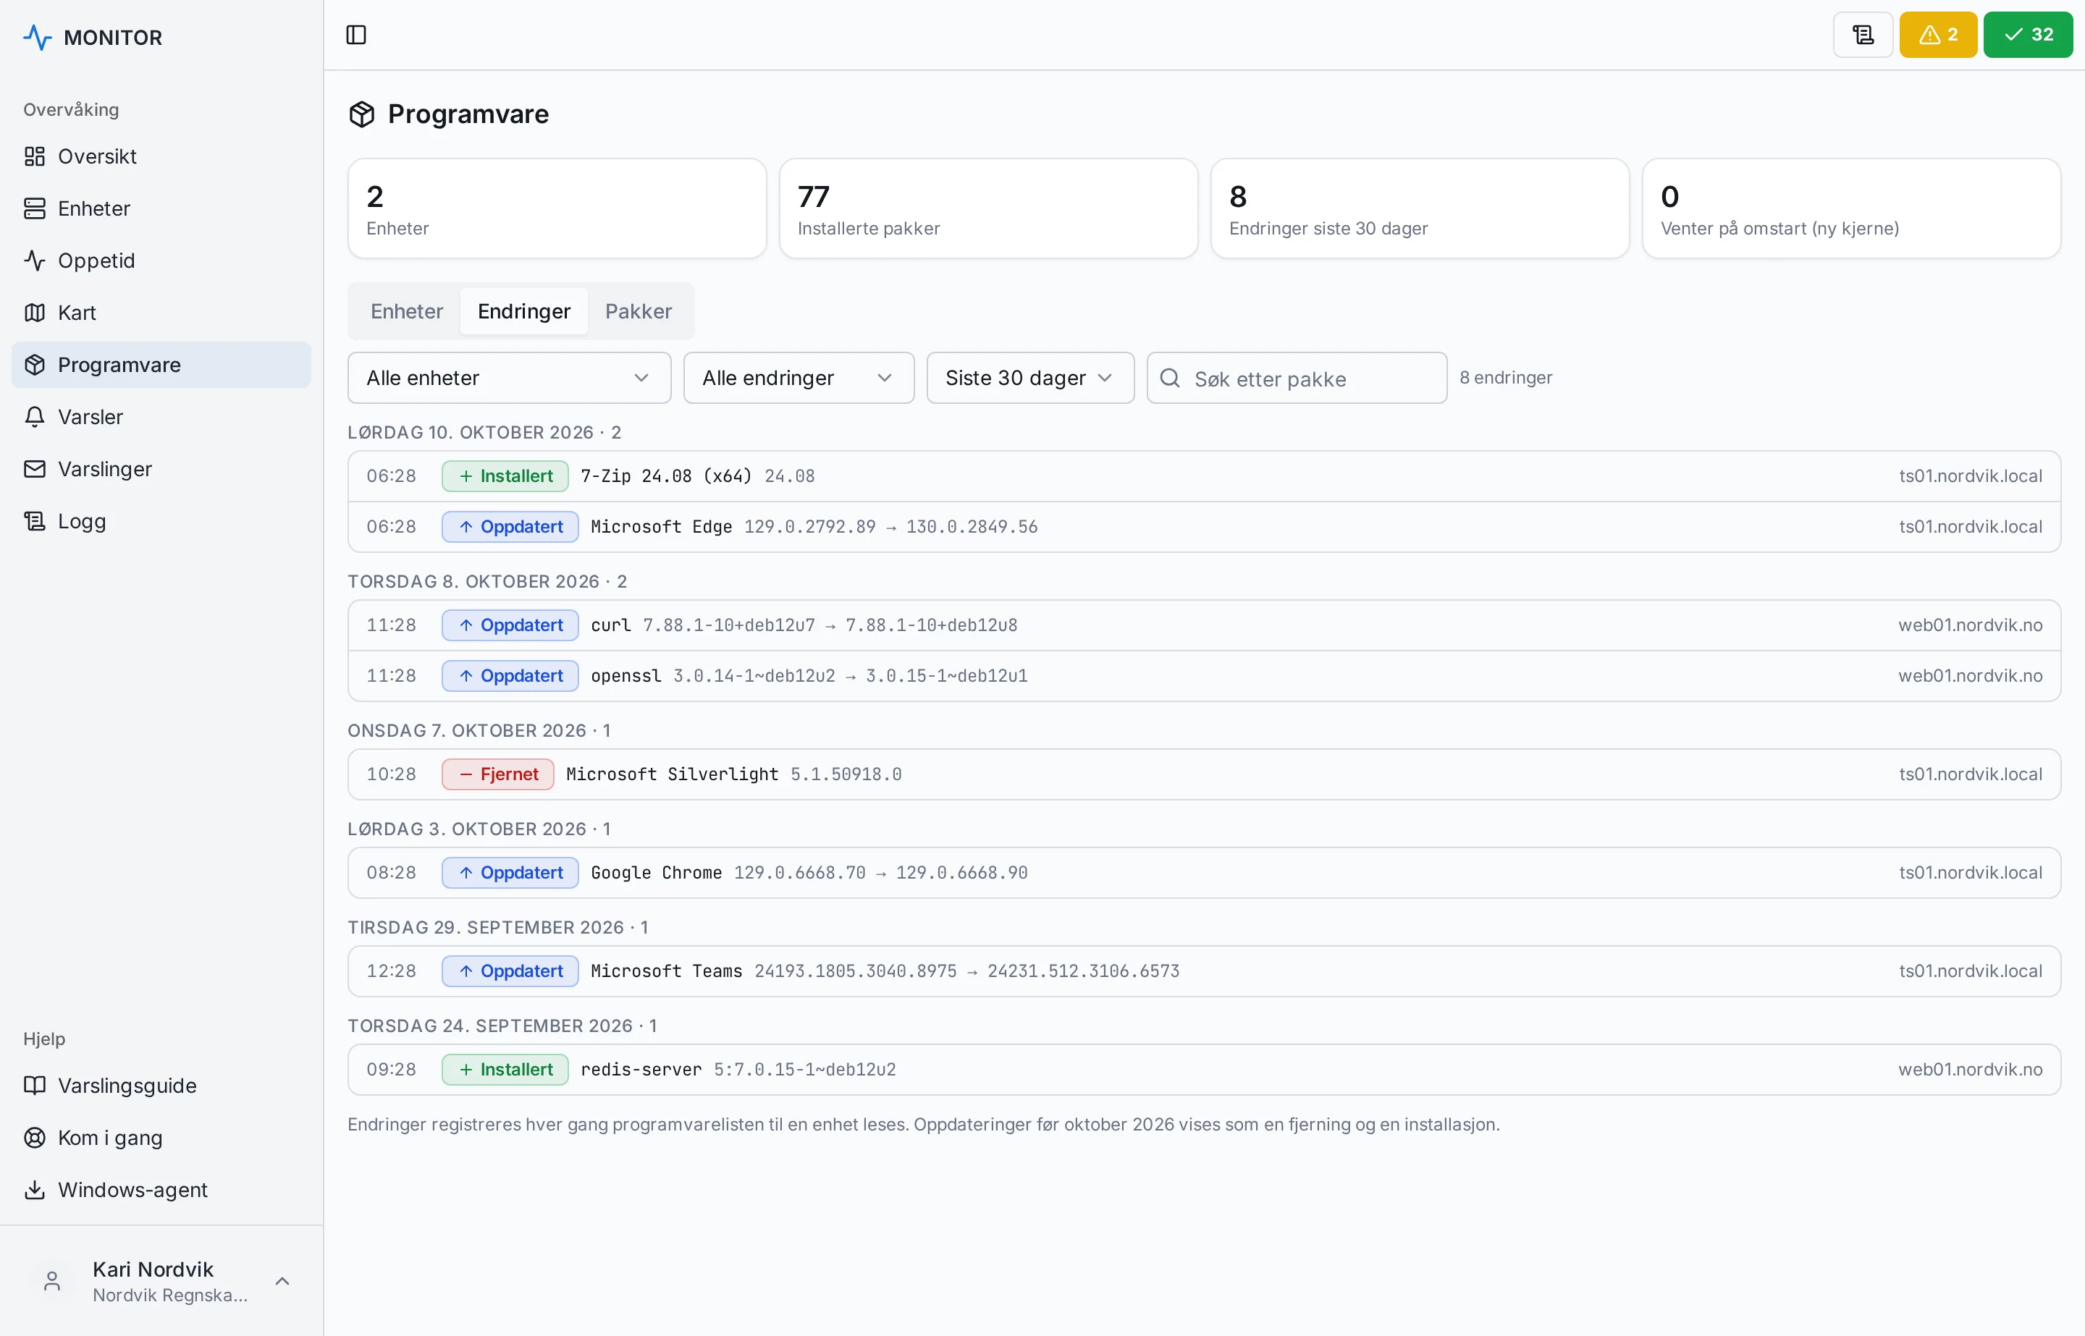Click the Installerte pakker 77 card

[x=988, y=208]
